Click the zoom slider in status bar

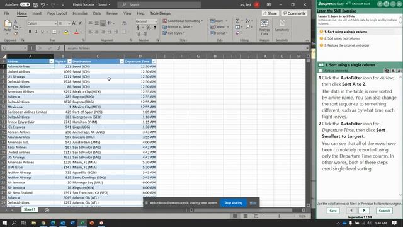[x=280, y=216]
